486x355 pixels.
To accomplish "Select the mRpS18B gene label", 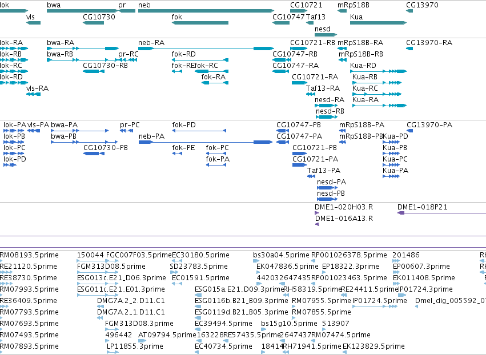I will tap(354, 5).
